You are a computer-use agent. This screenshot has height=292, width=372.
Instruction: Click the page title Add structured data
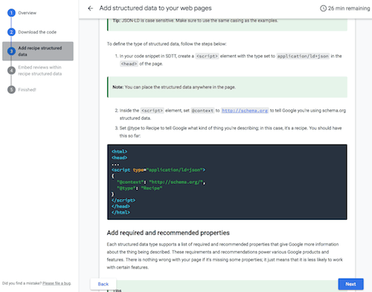coord(155,8)
